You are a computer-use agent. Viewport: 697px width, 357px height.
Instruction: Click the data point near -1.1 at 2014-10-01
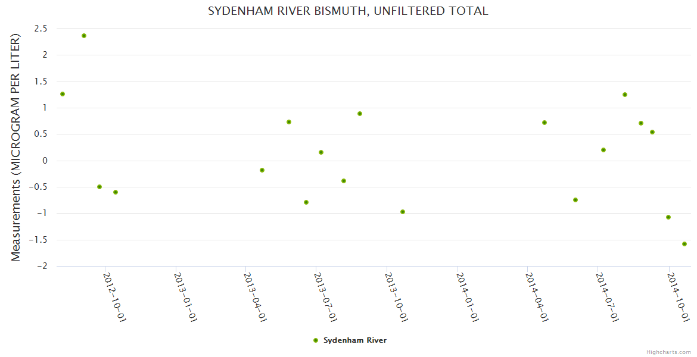click(668, 217)
